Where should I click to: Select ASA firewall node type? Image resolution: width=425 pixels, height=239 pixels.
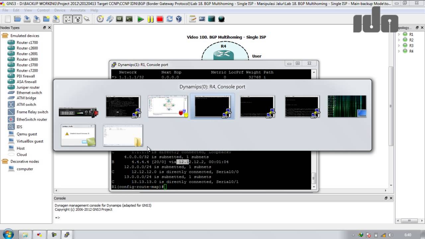27,82
